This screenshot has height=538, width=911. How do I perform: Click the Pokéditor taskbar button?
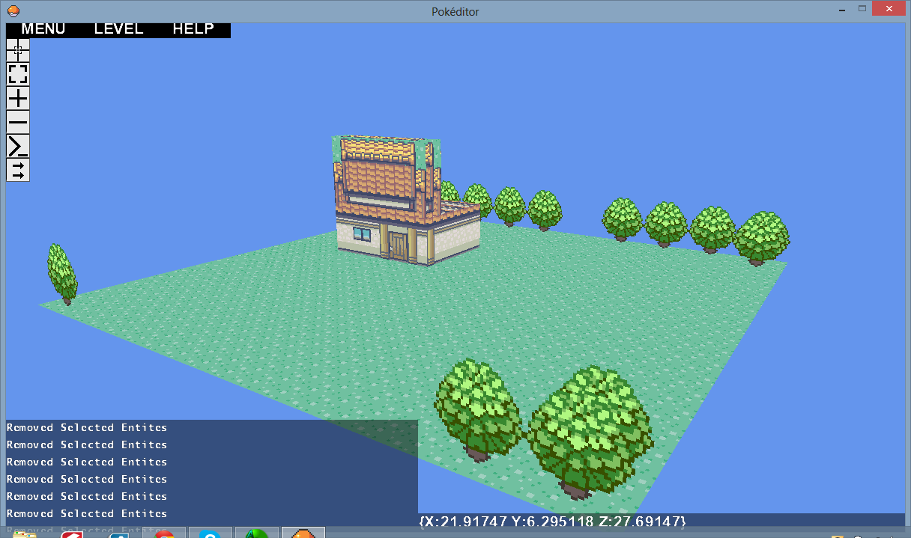(303, 533)
